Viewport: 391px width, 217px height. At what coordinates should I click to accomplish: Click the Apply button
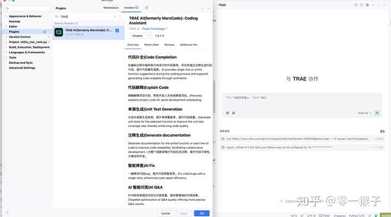pyautogui.click(x=184, y=213)
